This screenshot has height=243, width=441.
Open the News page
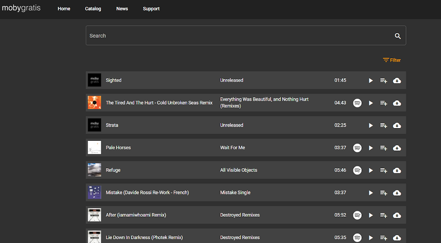(122, 9)
